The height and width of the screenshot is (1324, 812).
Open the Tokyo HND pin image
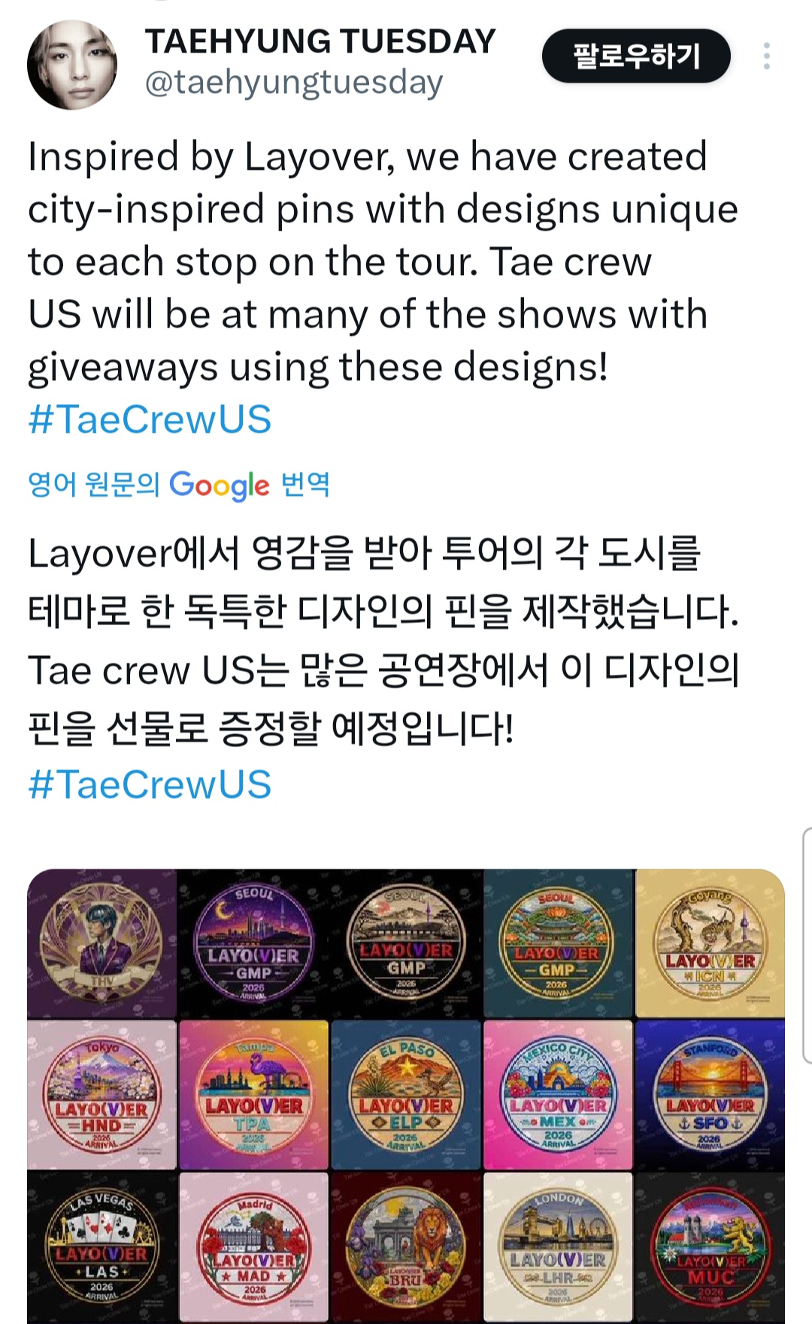tap(102, 1095)
